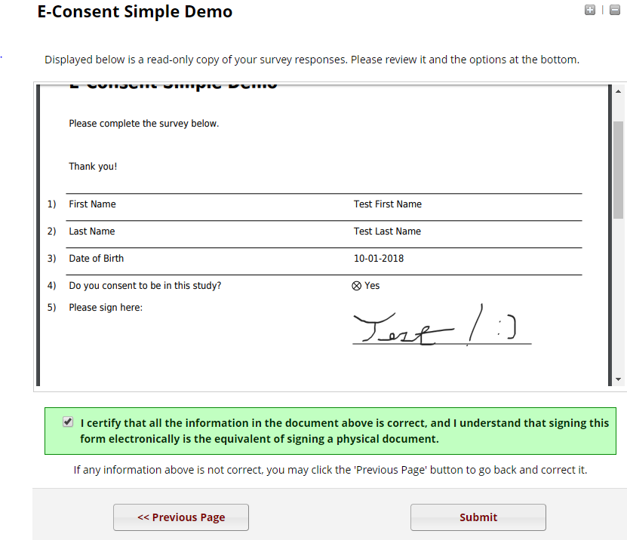Click the plus icon to increase font size
Image resolution: width=627 pixels, height=540 pixels.
point(590,10)
